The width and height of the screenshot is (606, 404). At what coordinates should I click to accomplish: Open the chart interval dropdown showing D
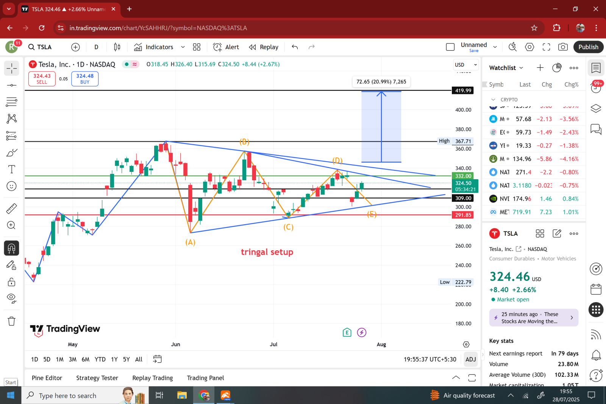[96, 47]
